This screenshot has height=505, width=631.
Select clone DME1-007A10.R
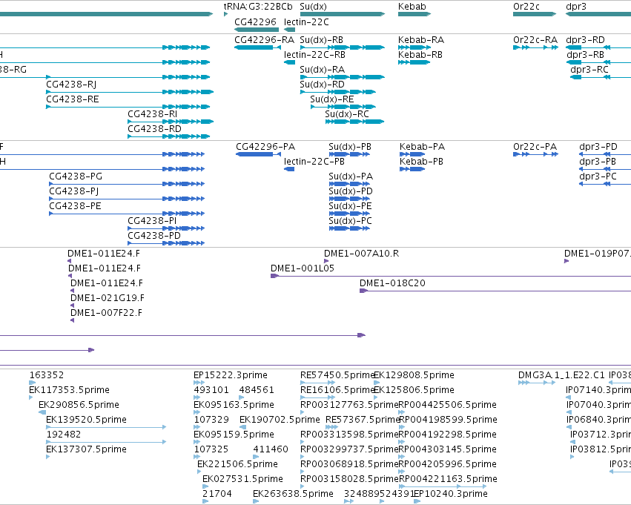tap(326, 261)
